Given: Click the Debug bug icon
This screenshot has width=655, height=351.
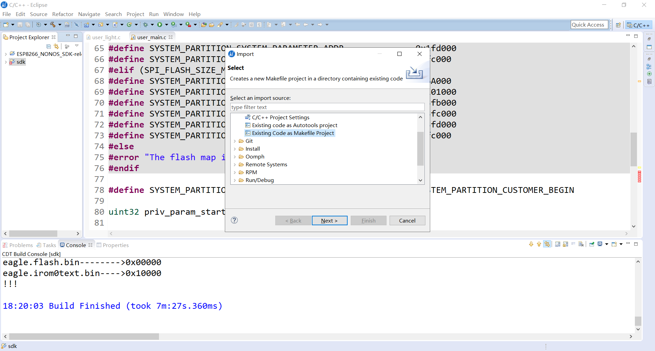Looking at the screenshot, I should click(x=145, y=25).
